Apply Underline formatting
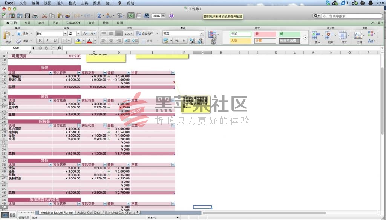The width and height of the screenshot is (386, 220). pos(55,41)
